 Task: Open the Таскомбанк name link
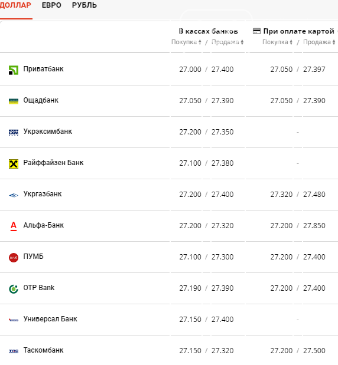[x=43, y=350]
